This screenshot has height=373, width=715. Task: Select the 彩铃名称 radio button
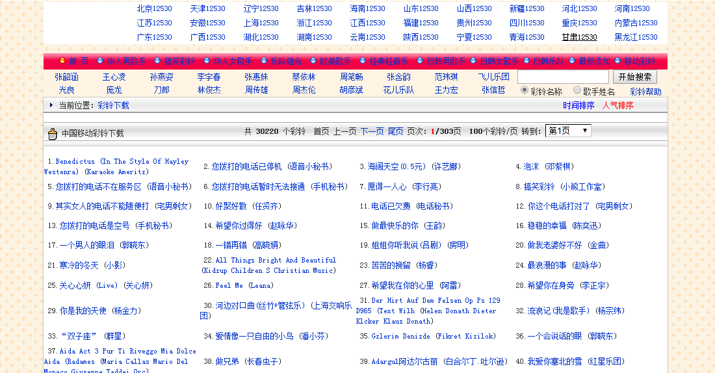(525, 91)
